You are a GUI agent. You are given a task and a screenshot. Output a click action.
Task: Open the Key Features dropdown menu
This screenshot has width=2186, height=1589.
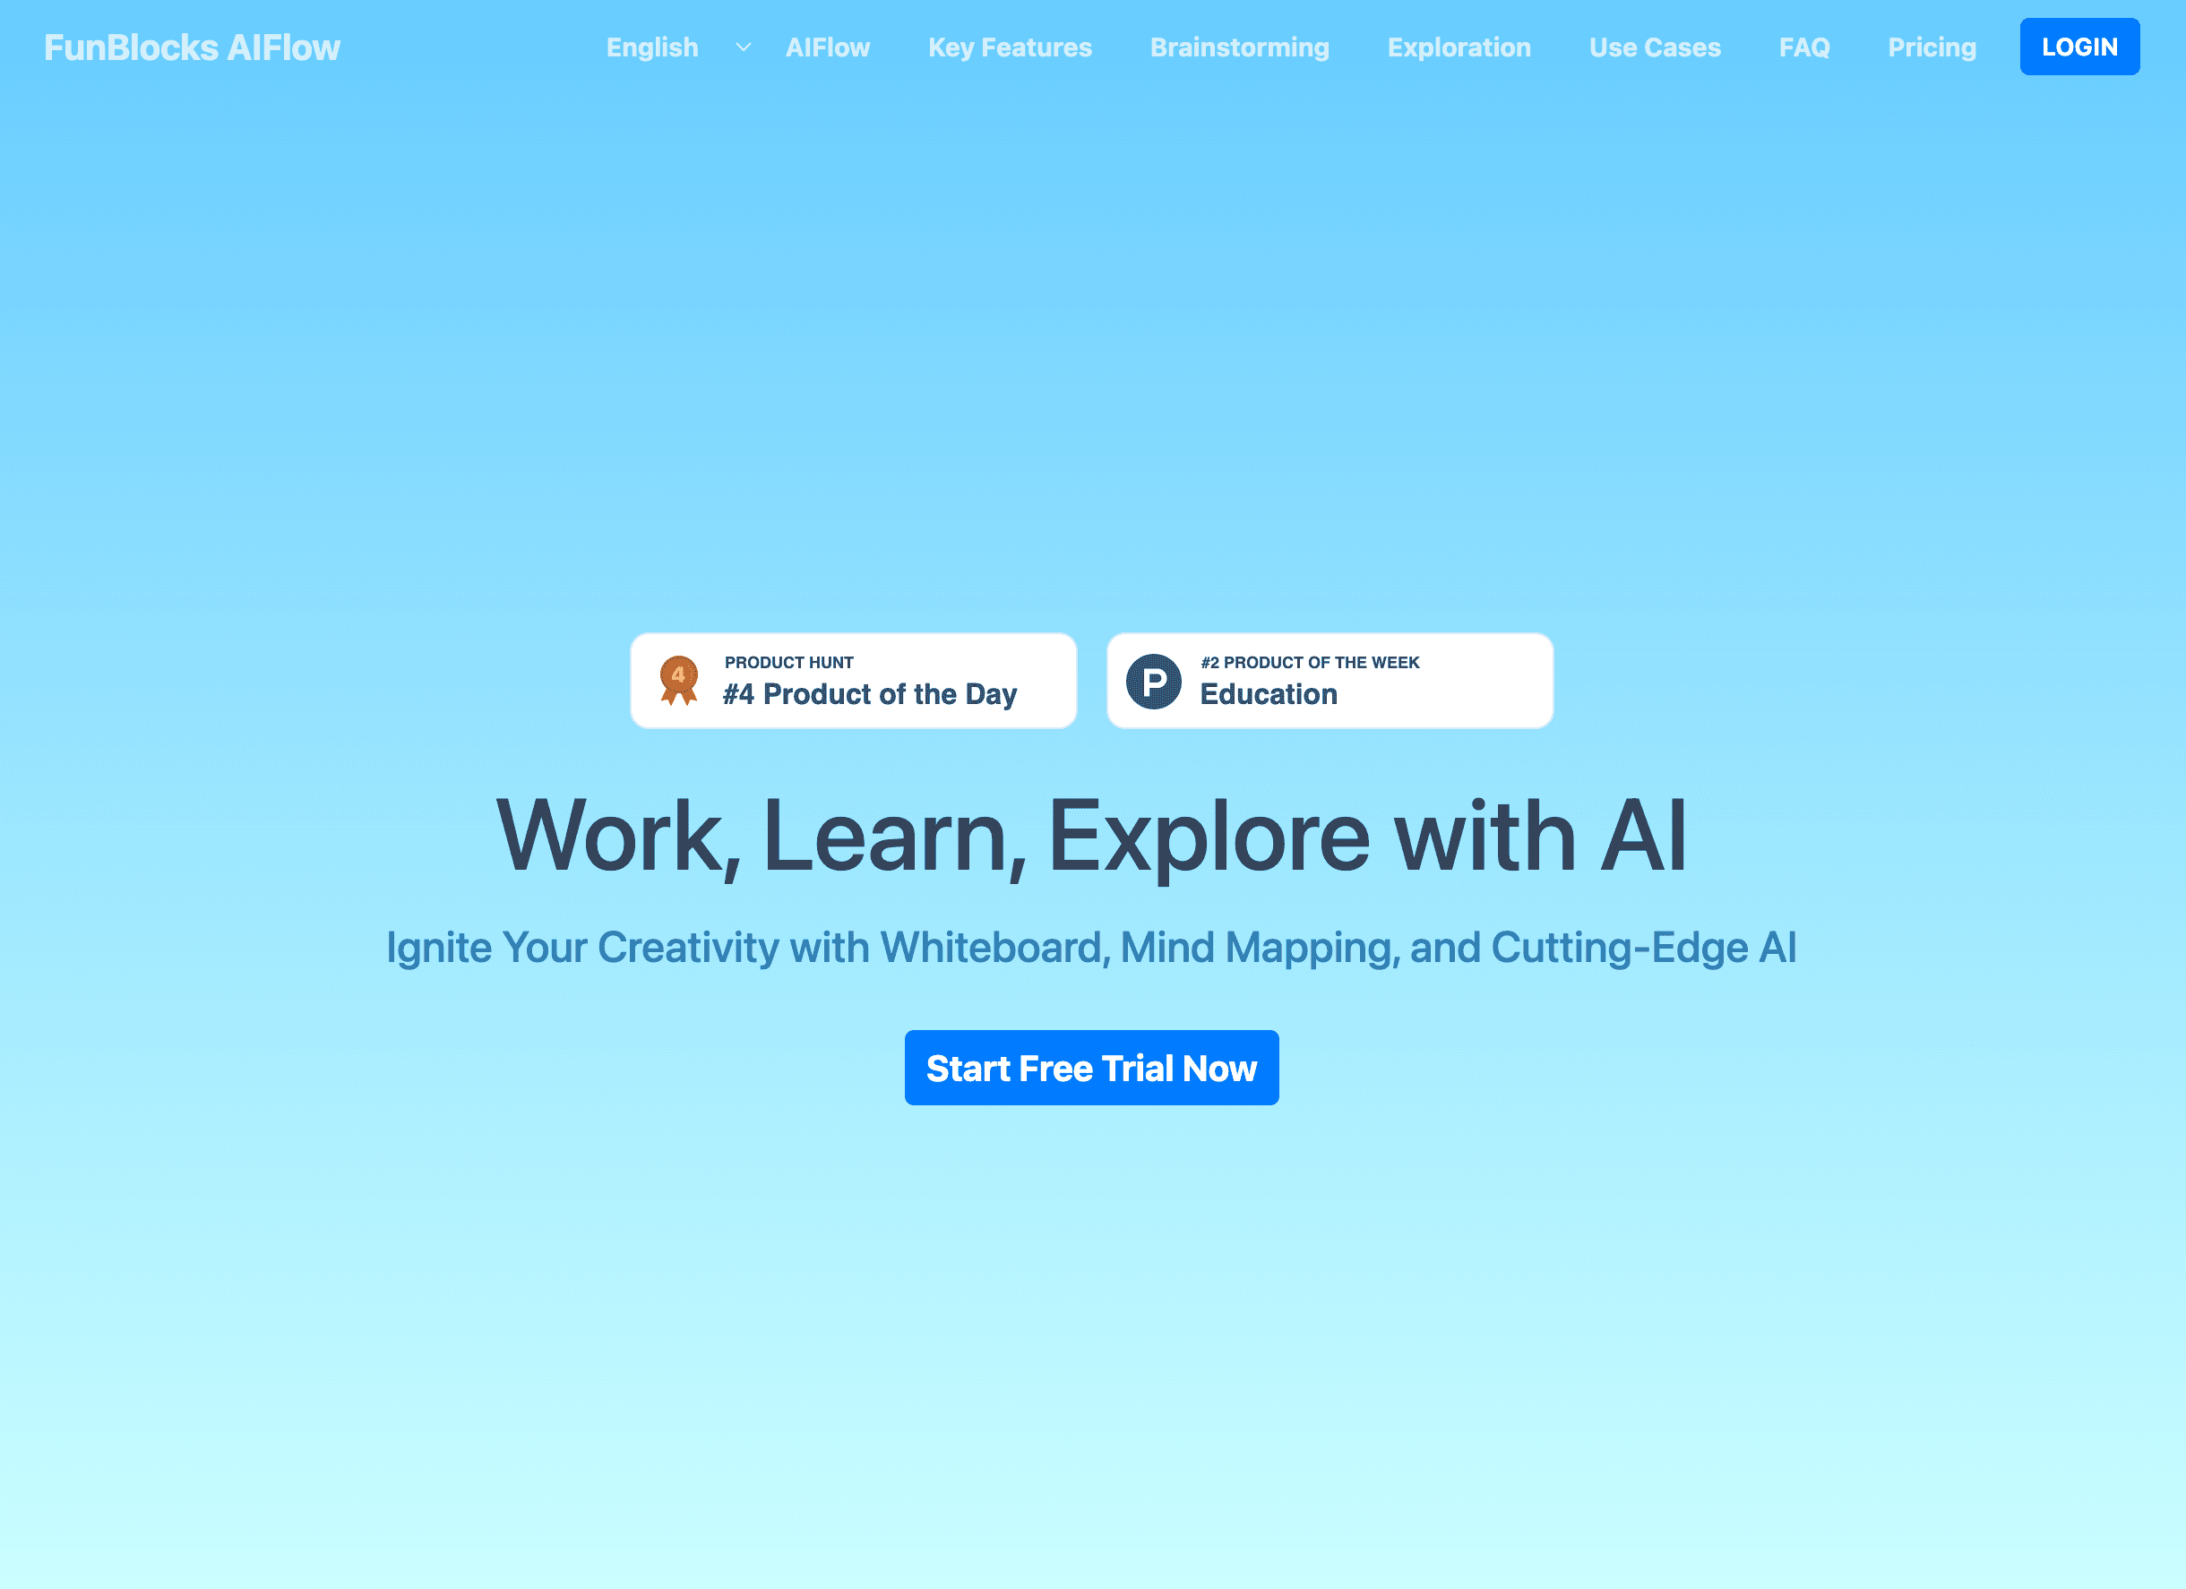pyautogui.click(x=1010, y=46)
